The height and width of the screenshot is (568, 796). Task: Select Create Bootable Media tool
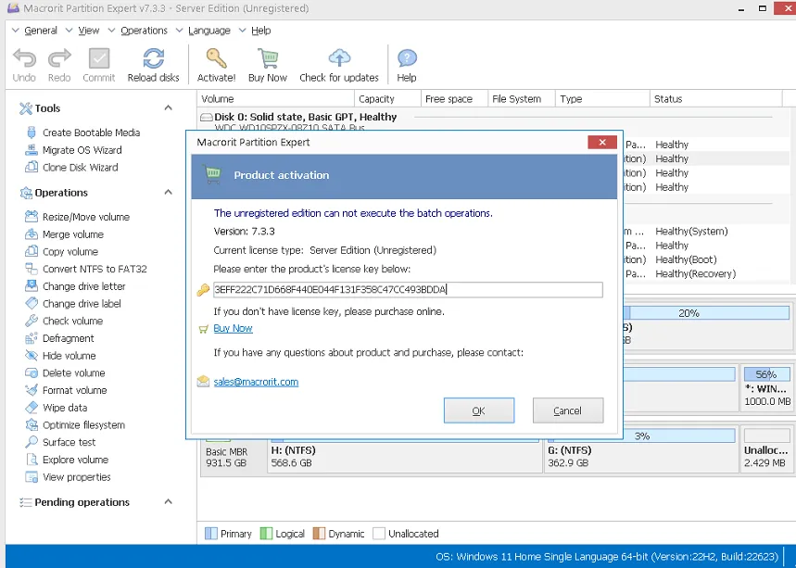91,133
